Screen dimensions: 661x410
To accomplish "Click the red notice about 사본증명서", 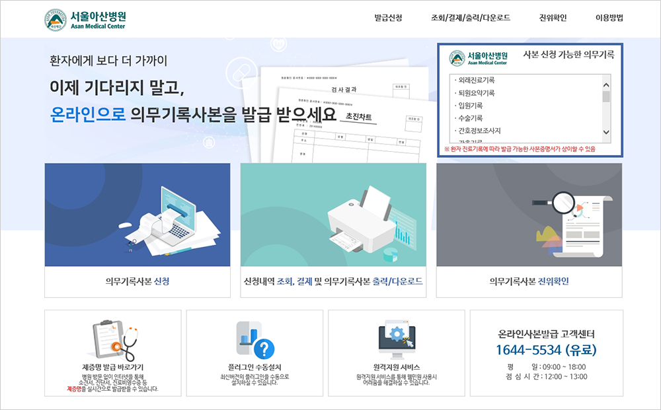I will pos(520,149).
